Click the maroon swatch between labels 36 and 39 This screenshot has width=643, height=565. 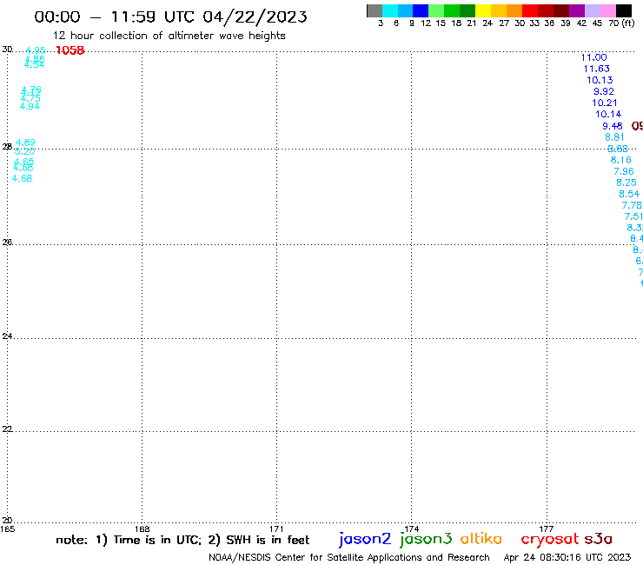(561, 10)
